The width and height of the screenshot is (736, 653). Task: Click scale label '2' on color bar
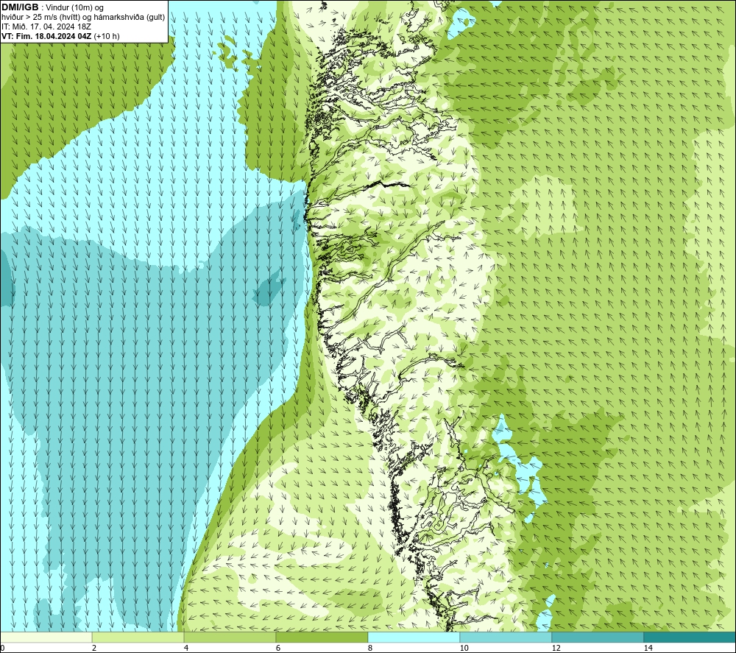(x=94, y=648)
